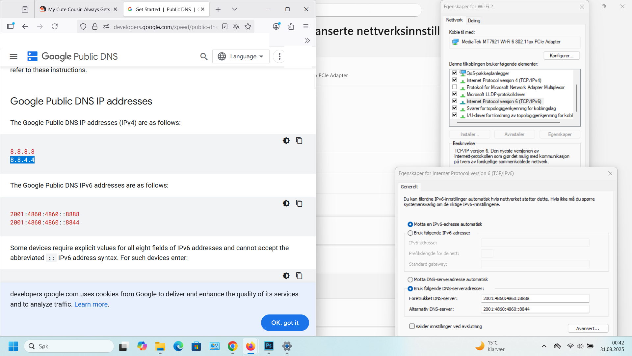Image resolution: width=632 pixels, height=356 pixels.
Task: Bookmark this page with the star icon
Action: tap(248, 26)
